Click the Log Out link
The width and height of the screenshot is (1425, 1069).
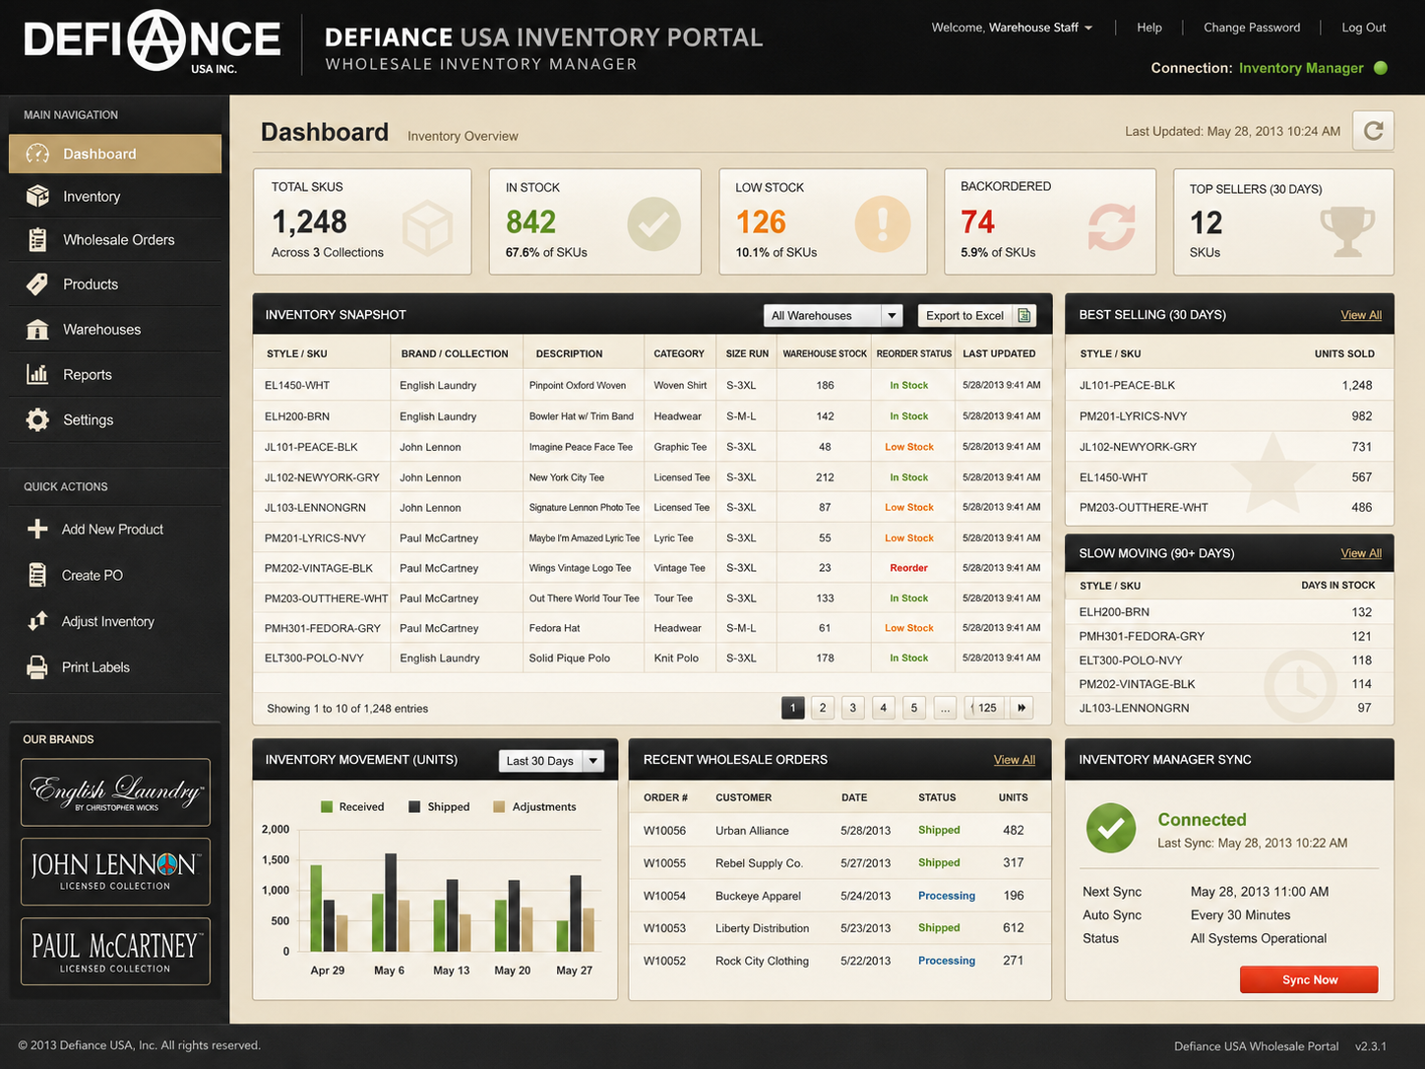click(x=1364, y=28)
